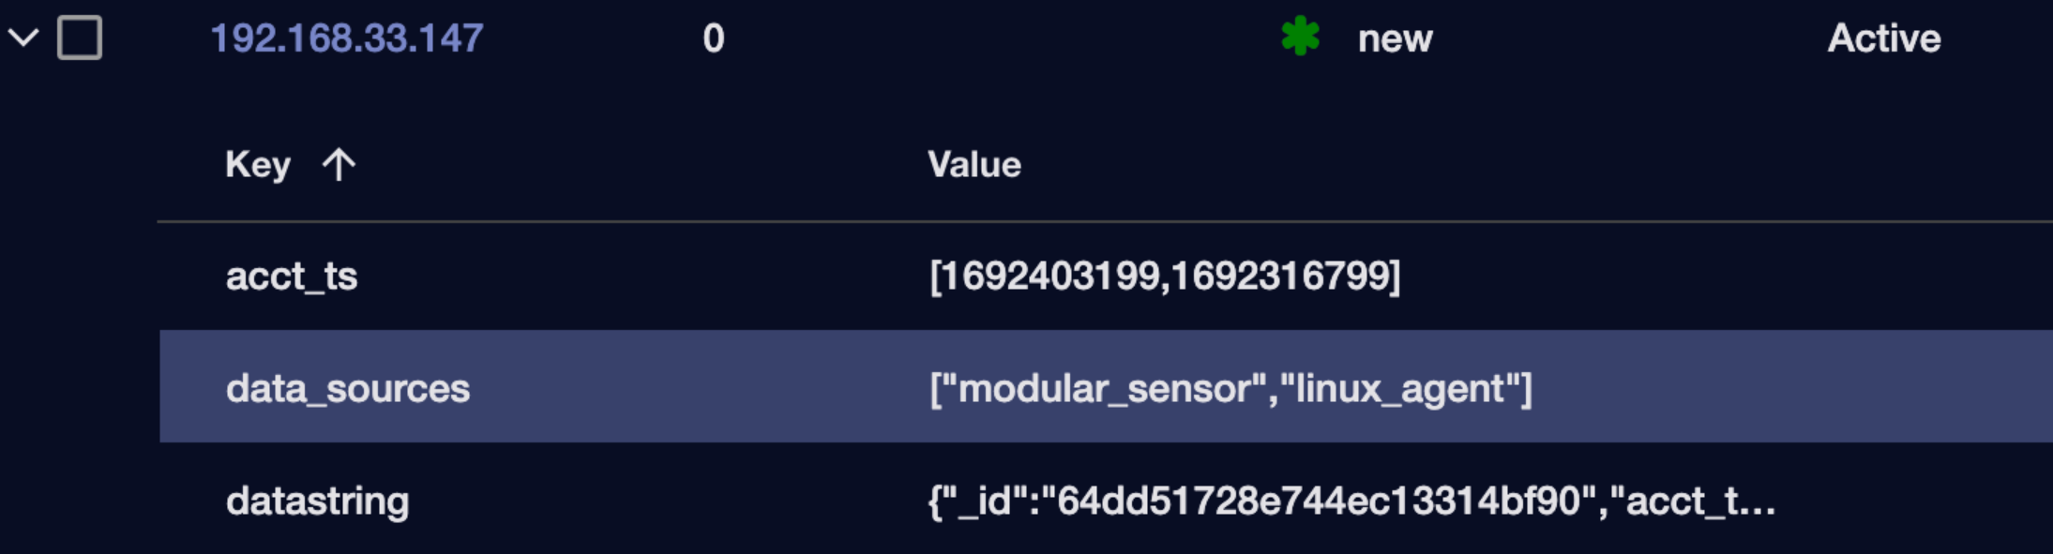
Task: Click the ellipsis ending the datastring value
Action: coord(1757,506)
